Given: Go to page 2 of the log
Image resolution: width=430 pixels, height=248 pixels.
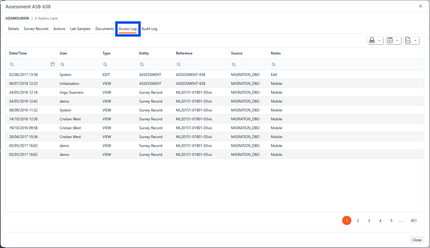Looking at the screenshot, I should pyautogui.click(x=358, y=220).
